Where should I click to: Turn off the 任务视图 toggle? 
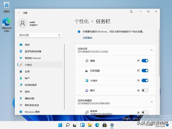[x=145, y=70]
